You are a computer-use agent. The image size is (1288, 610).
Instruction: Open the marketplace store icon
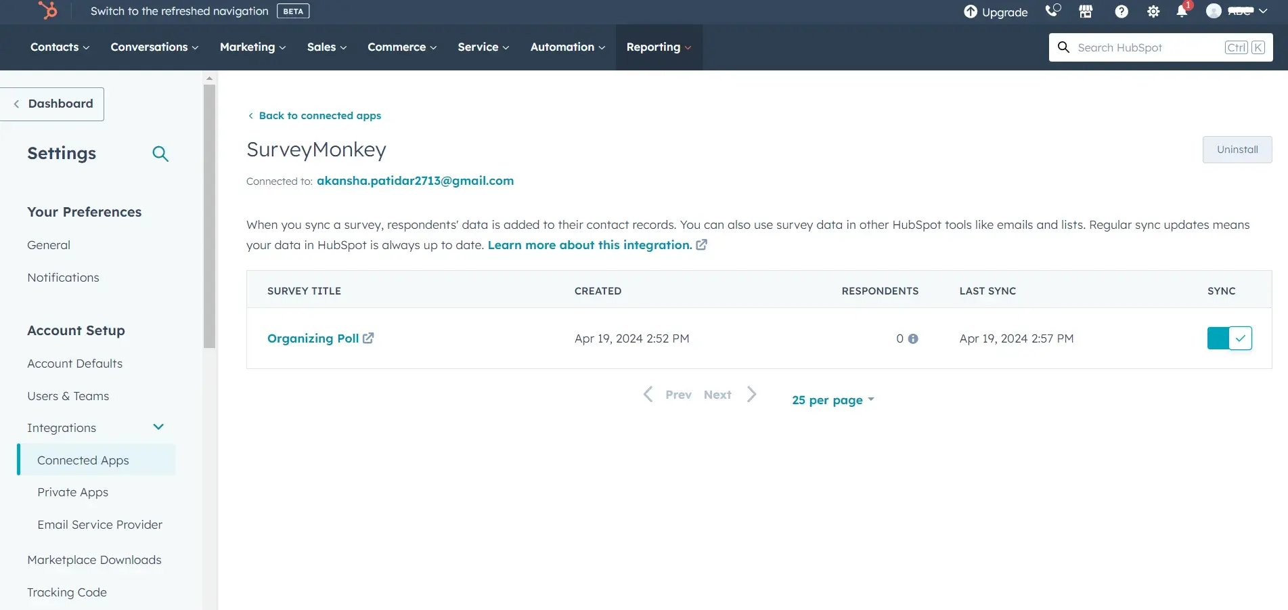(1086, 12)
